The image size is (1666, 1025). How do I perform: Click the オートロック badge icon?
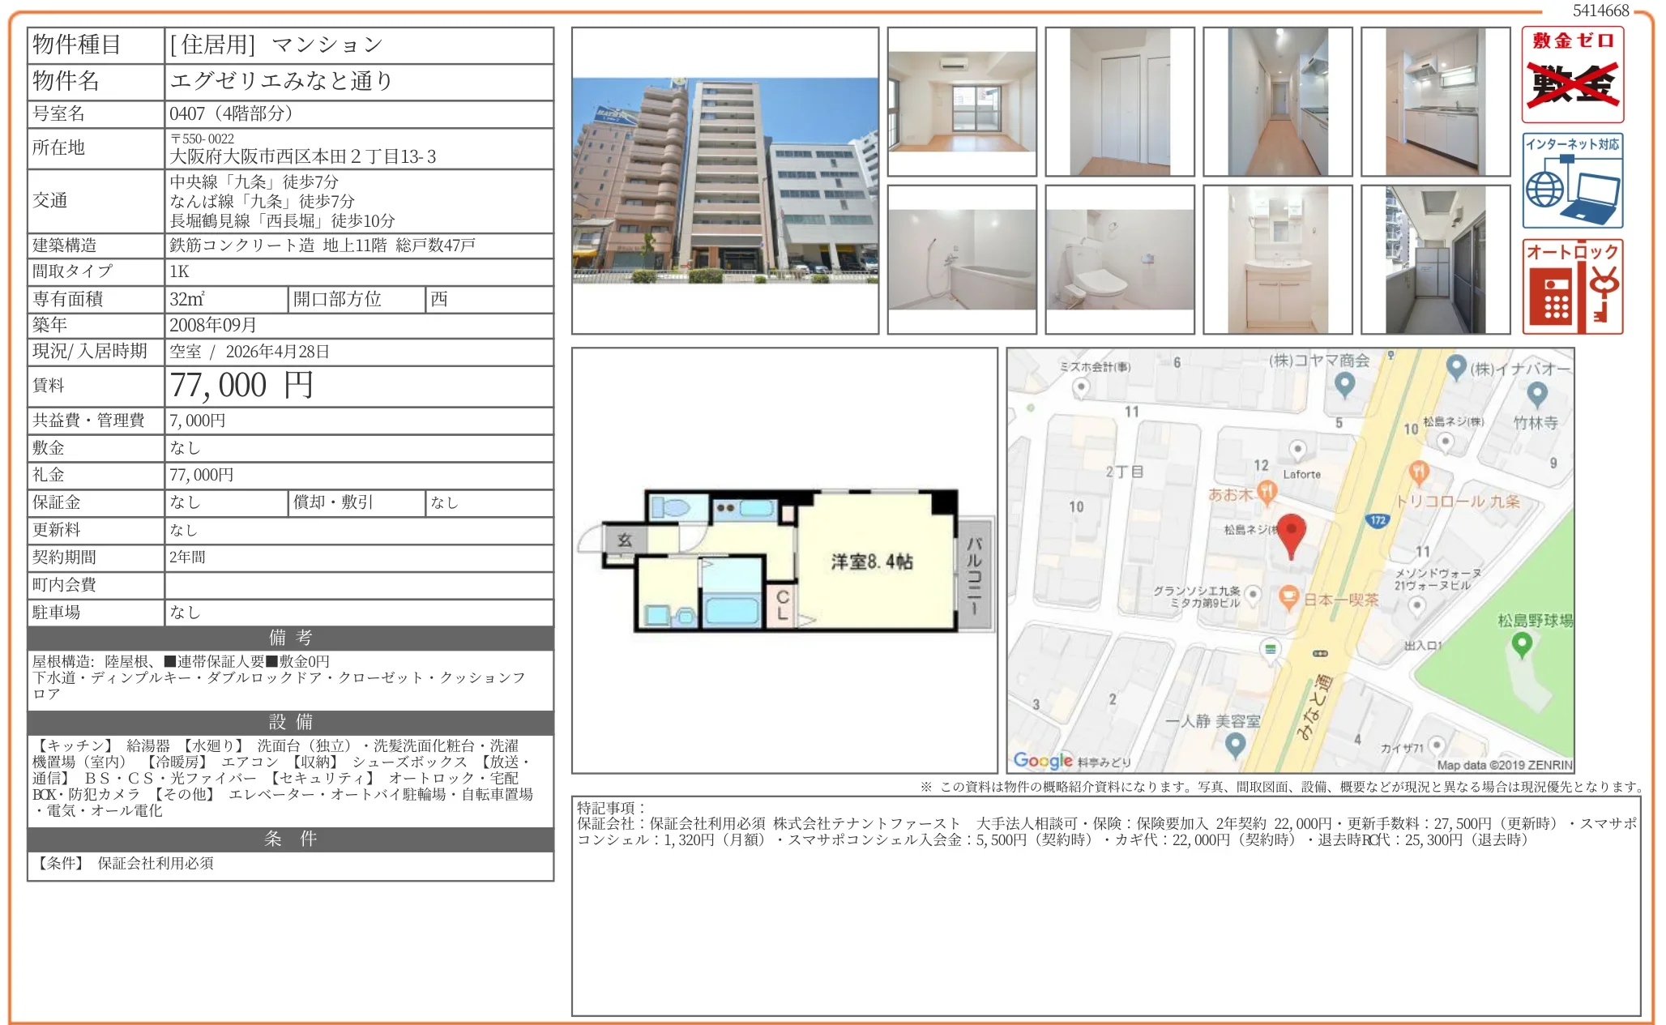pos(1572,286)
